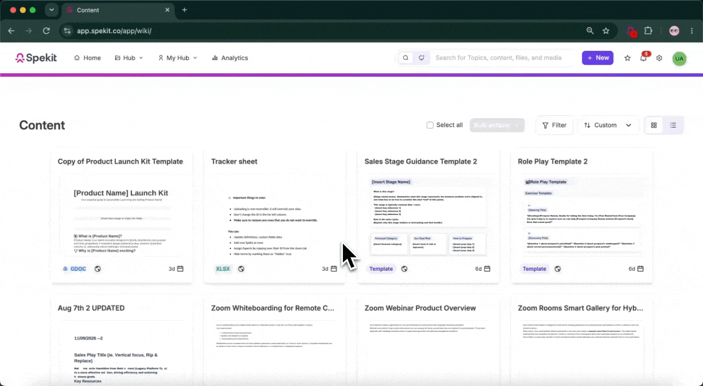Toggle the AI search mode icon
The image size is (703, 386).
coord(422,58)
